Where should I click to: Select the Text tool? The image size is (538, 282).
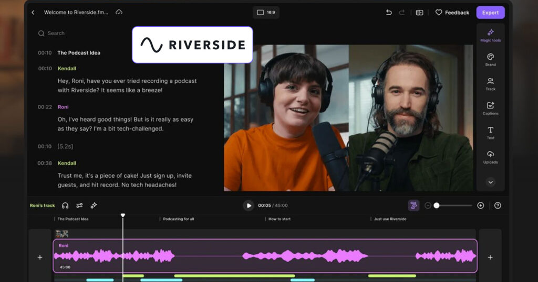coord(490,133)
